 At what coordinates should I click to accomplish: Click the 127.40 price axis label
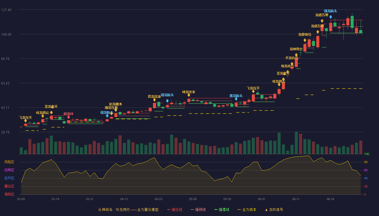tap(6, 10)
